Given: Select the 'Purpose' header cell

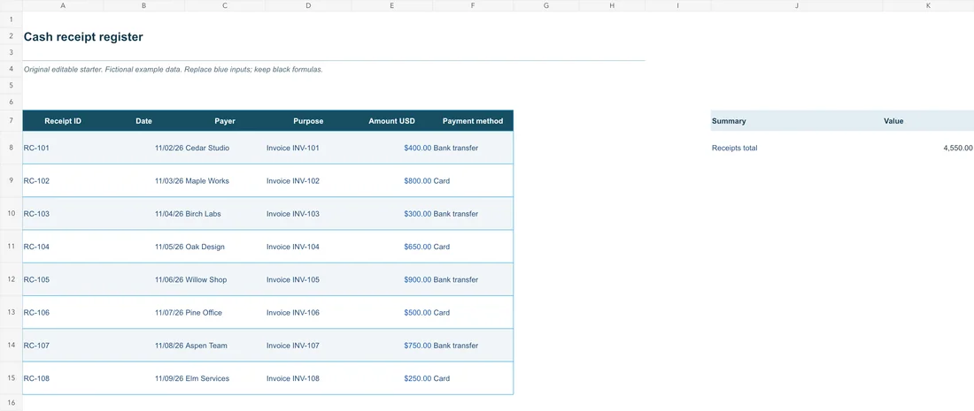Looking at the screenshot, I should tap(308, 121).
